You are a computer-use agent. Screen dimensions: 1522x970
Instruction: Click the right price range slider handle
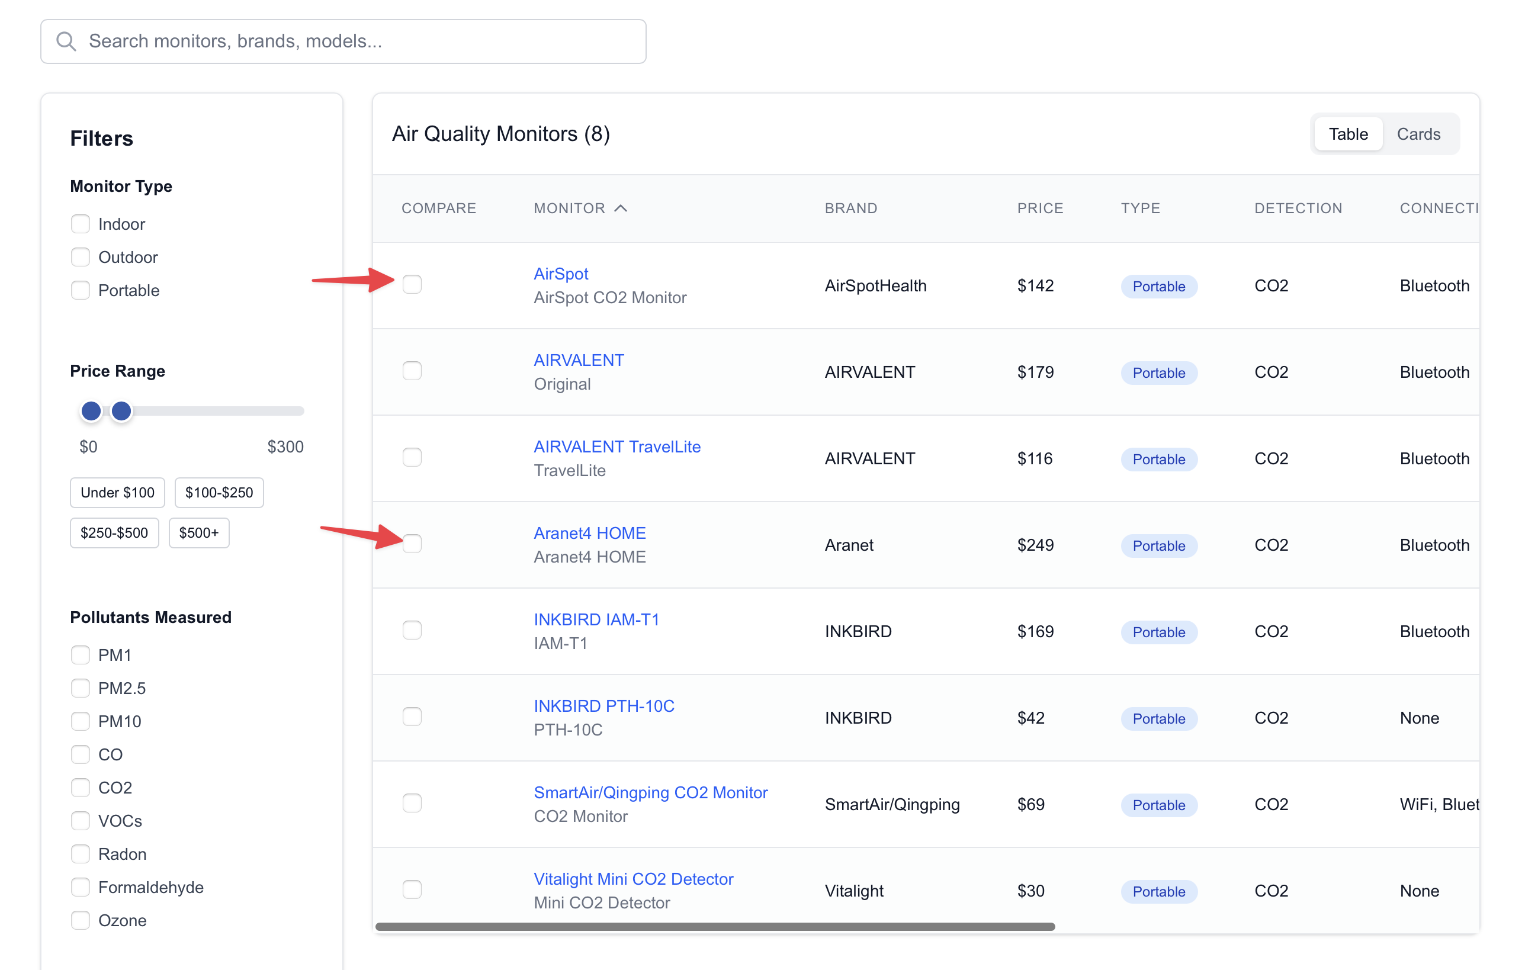pos(121,411)
